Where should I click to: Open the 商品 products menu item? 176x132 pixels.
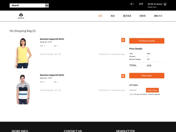[113, 16]
